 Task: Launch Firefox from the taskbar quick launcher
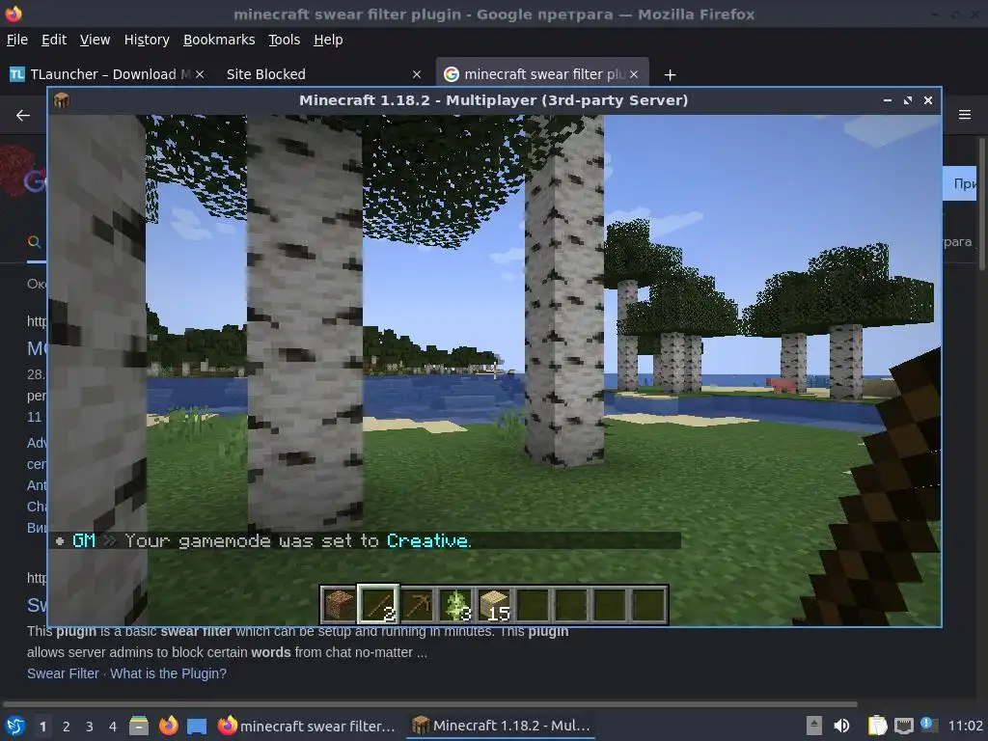[x=168, y=726]
